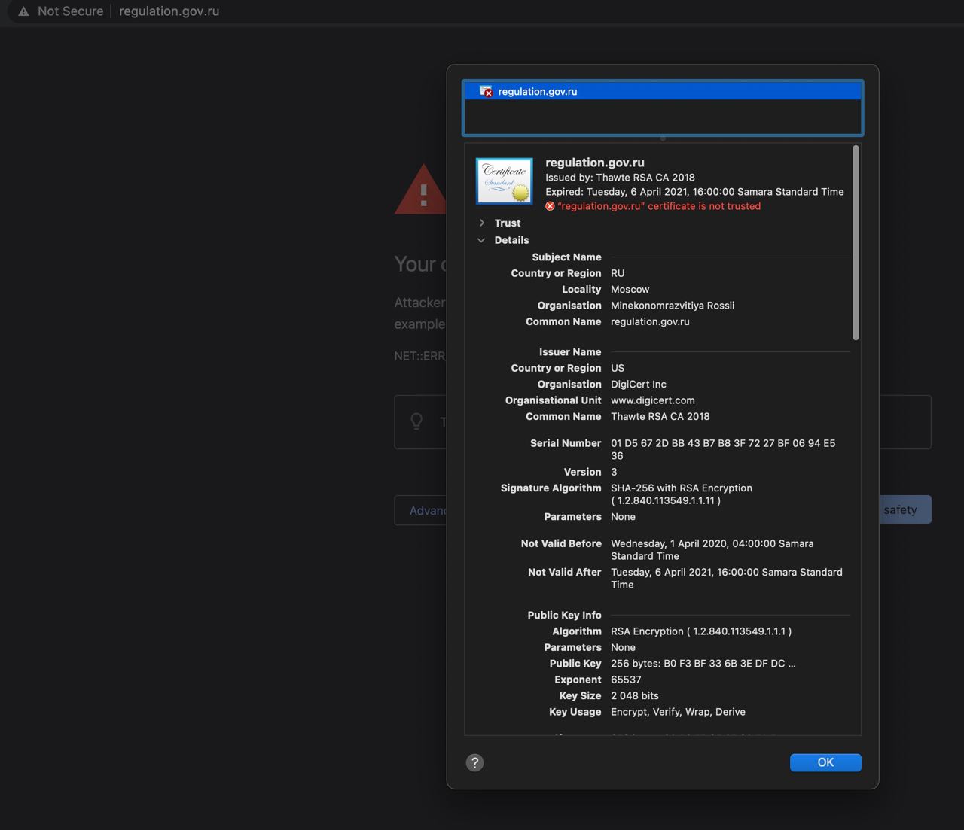Click the Back to safety button

coord(905,509)
